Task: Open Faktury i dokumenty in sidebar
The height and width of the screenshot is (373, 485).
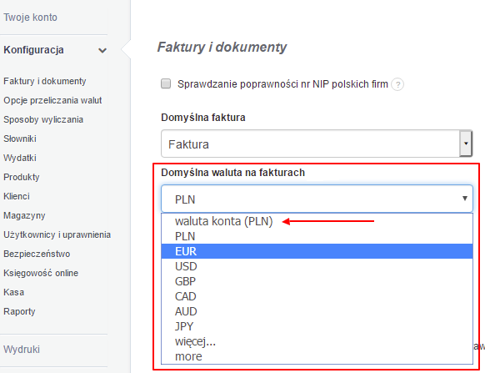Action: pos(45,81)
